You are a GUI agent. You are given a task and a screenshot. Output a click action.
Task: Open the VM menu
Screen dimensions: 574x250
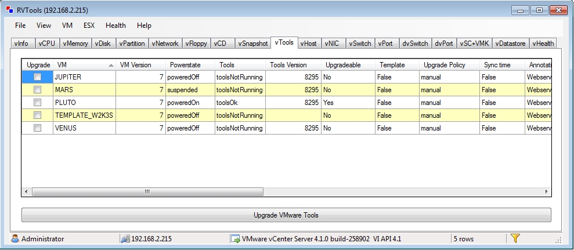[67, 26]
